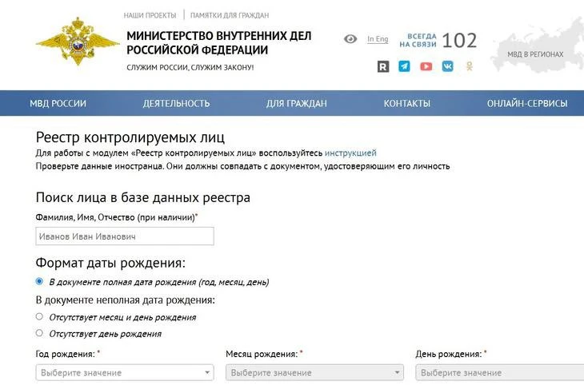
Task: Open the Odnoklassniki social icon
Action: [470, 66]
